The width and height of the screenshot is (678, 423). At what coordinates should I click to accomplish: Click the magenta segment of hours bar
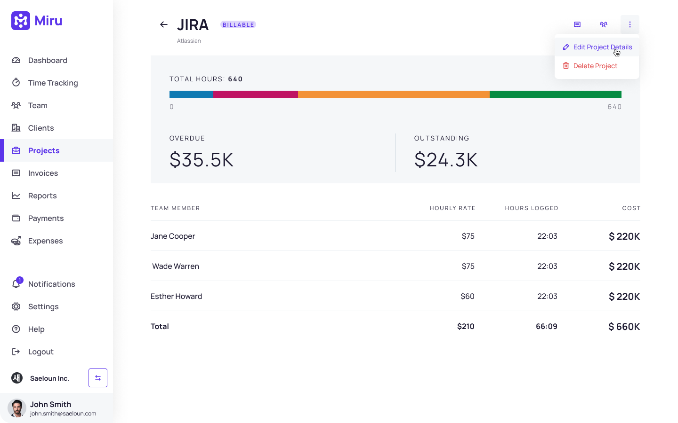tap(256, 94)
